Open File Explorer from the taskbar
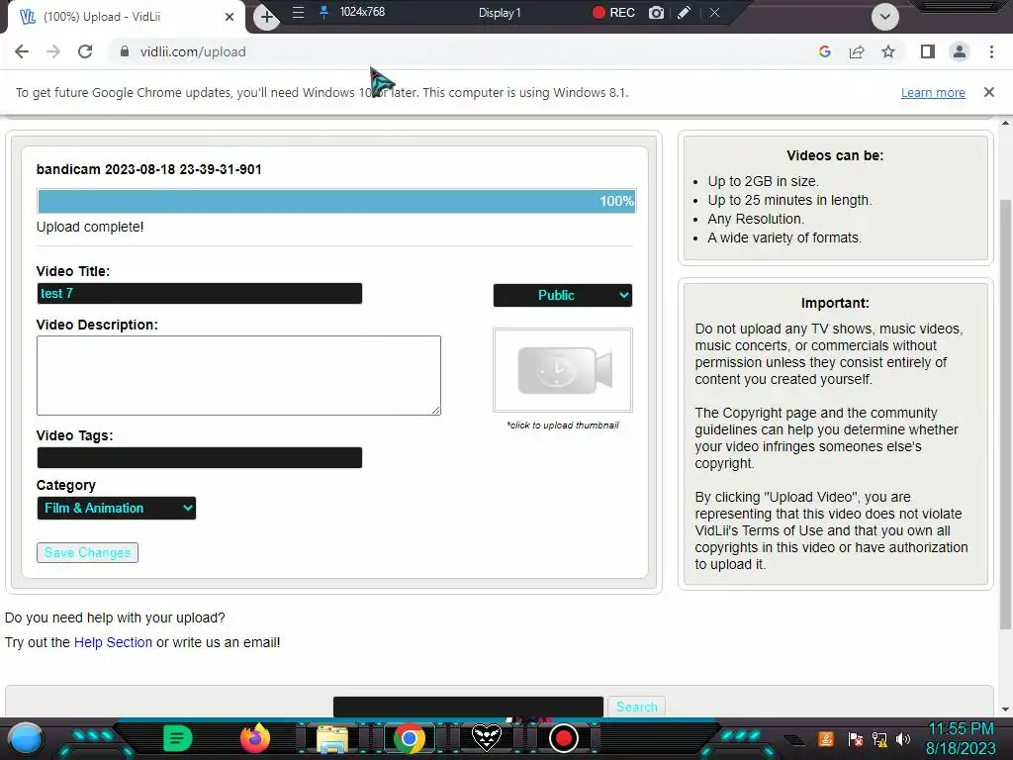 [x=332, y=739]
